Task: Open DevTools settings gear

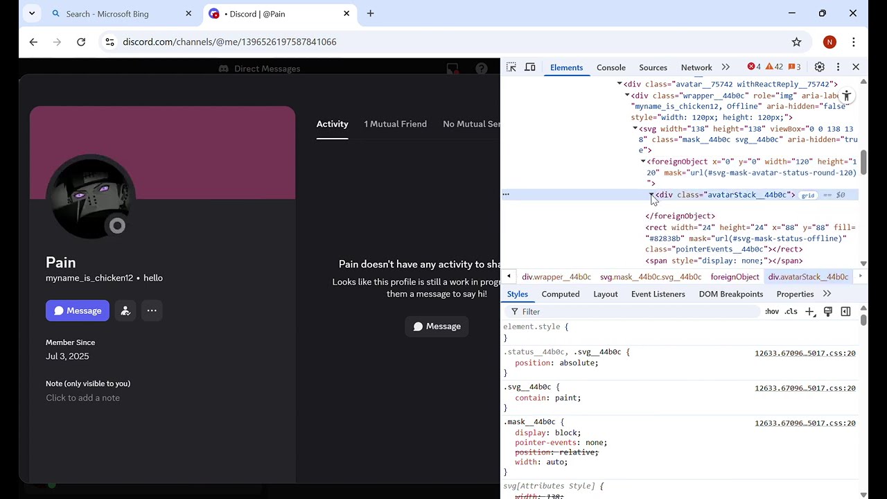Action: tap(820, 67)
